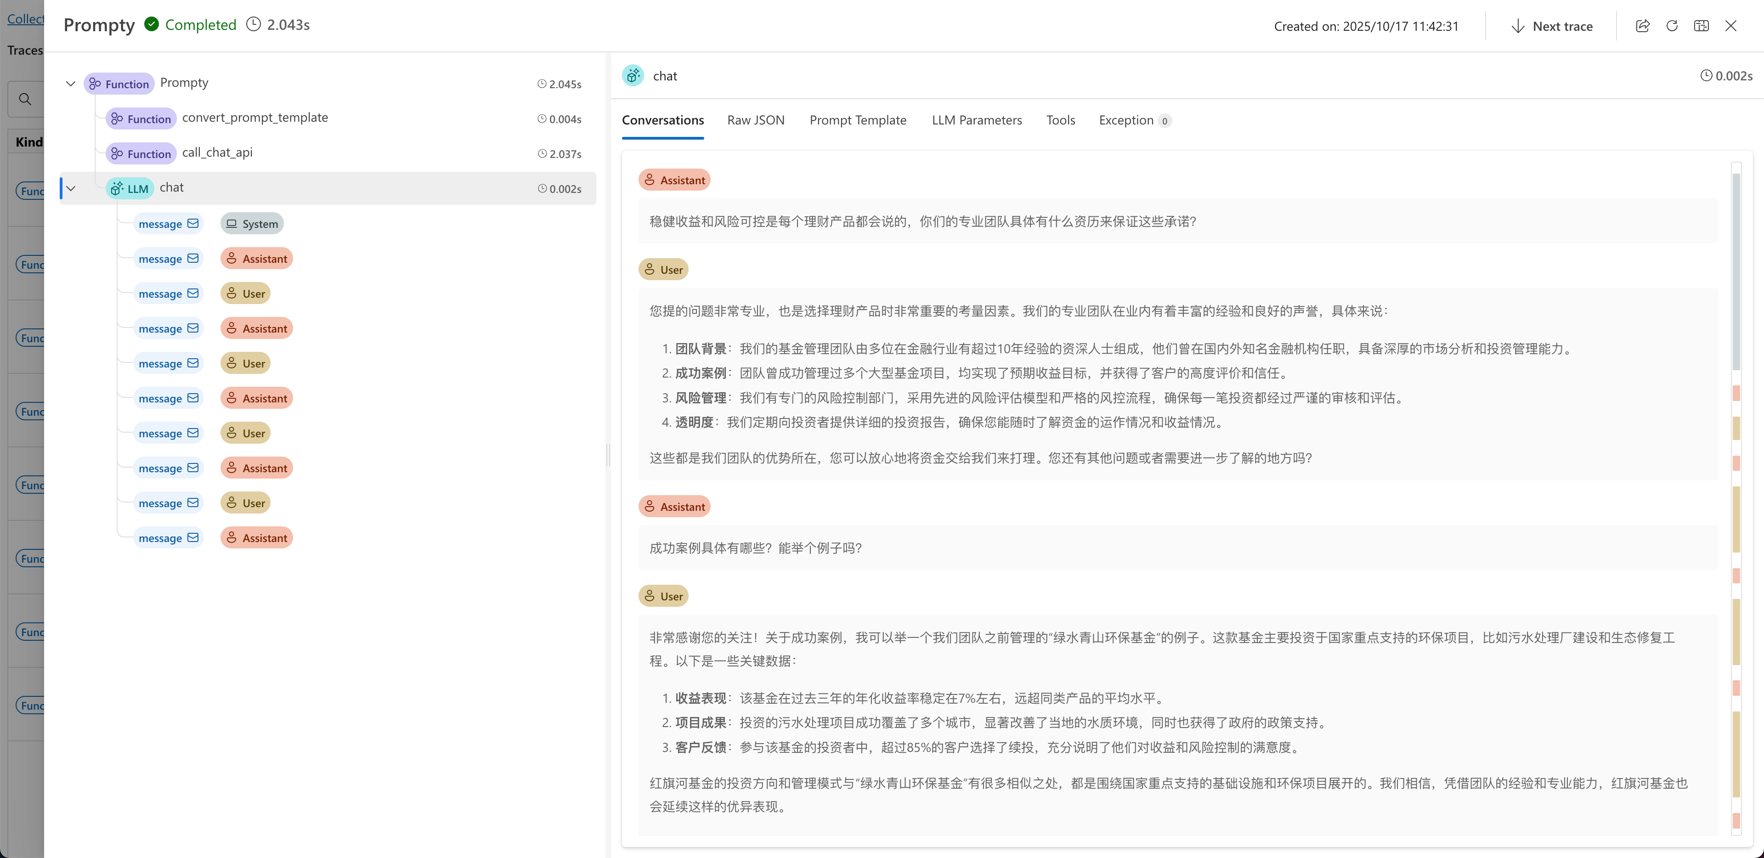Open the Prompt Template tab
Screen dimensions: 1764x858
click(857, 120)
